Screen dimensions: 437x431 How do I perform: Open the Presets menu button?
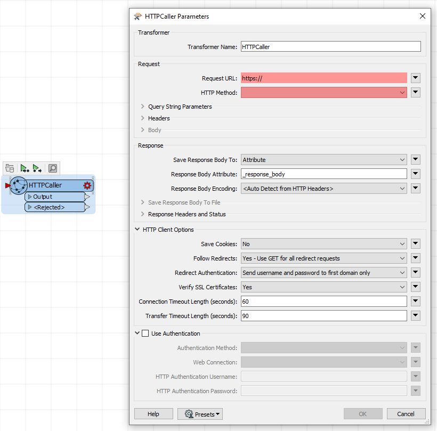click(200, 414)
